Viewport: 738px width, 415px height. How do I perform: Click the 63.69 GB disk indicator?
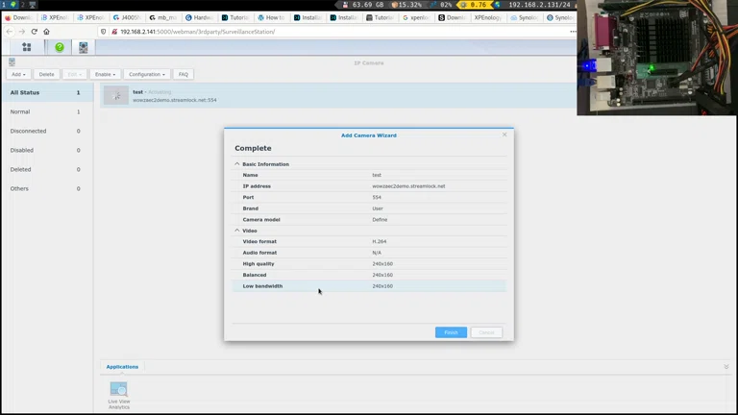(363, 5)
